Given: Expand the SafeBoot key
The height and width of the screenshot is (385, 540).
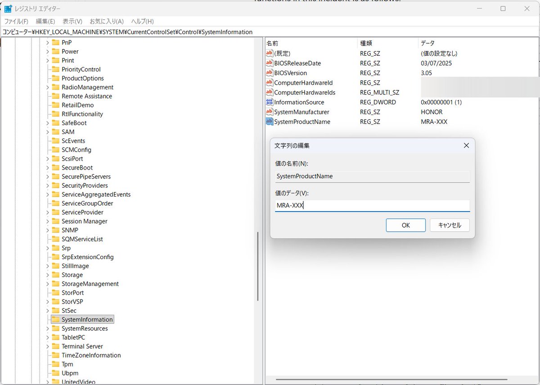Looking at the screenshot, I should (x=47, y=123).
